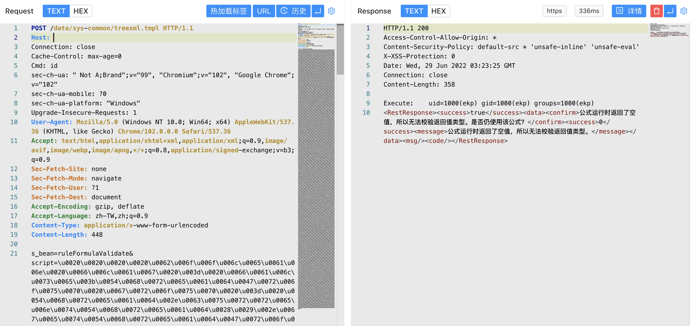Click the 热加载标签 button

point(229,11)
